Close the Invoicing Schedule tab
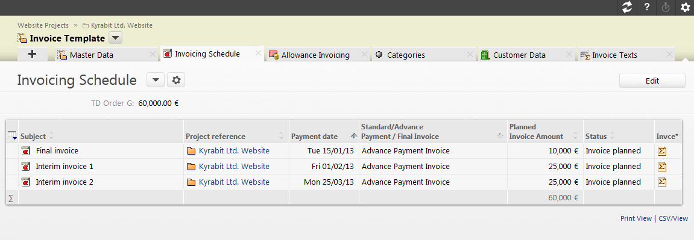The image size is (694, 240). (259, 54)
